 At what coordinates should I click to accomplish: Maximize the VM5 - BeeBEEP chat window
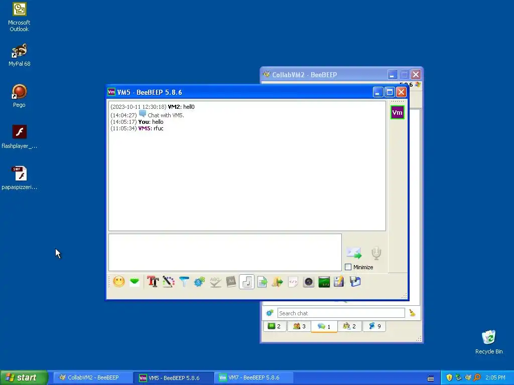390,92
